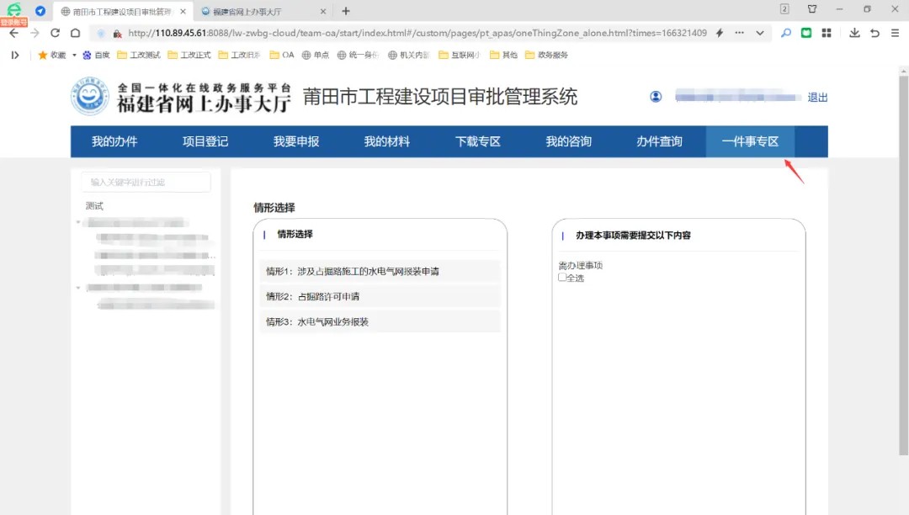Click the 退出 logout link
Viewport: 909px width, 515px height.
[817, 97]
